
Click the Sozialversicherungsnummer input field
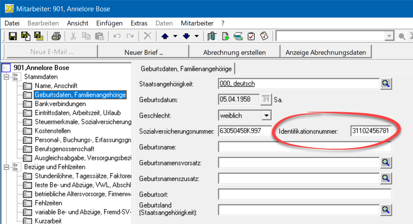[245, 131]
